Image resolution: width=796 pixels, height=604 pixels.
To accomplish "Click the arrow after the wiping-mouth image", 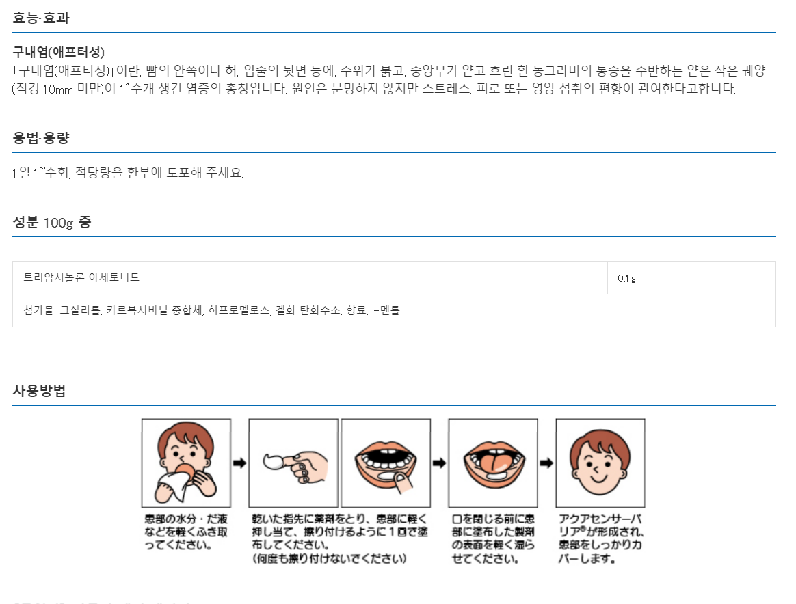I will tap(239, 463).
